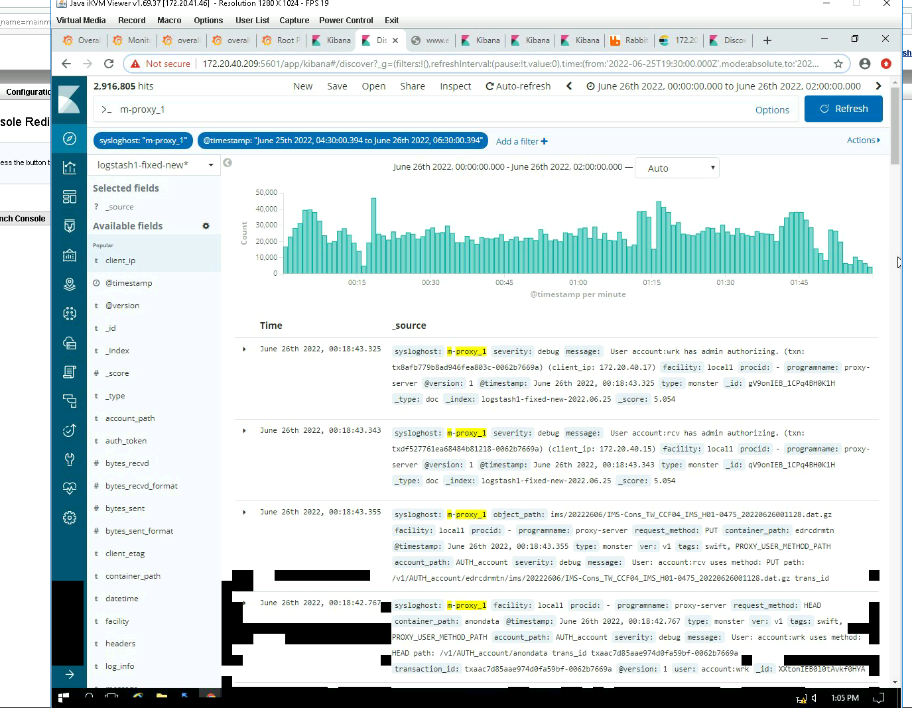Open the Capture menu in iKVM viewer
The image size is (912, 708).
(x=294, y=21)
